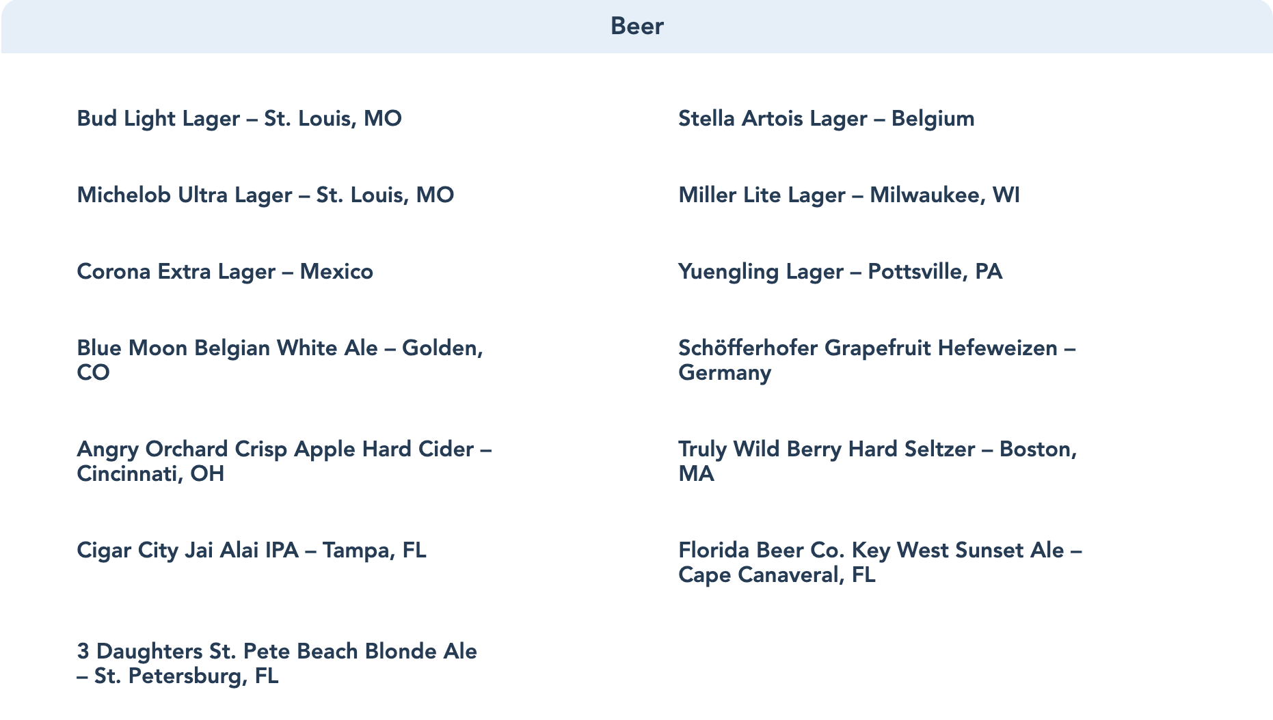
Task: Select 3 Daughters St. Pete Beach Blonde Ale
Action: [277, 652]
